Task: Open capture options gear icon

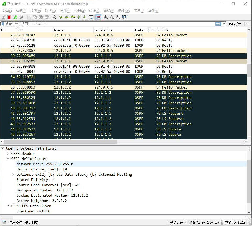Action: [x=21, y=17]
